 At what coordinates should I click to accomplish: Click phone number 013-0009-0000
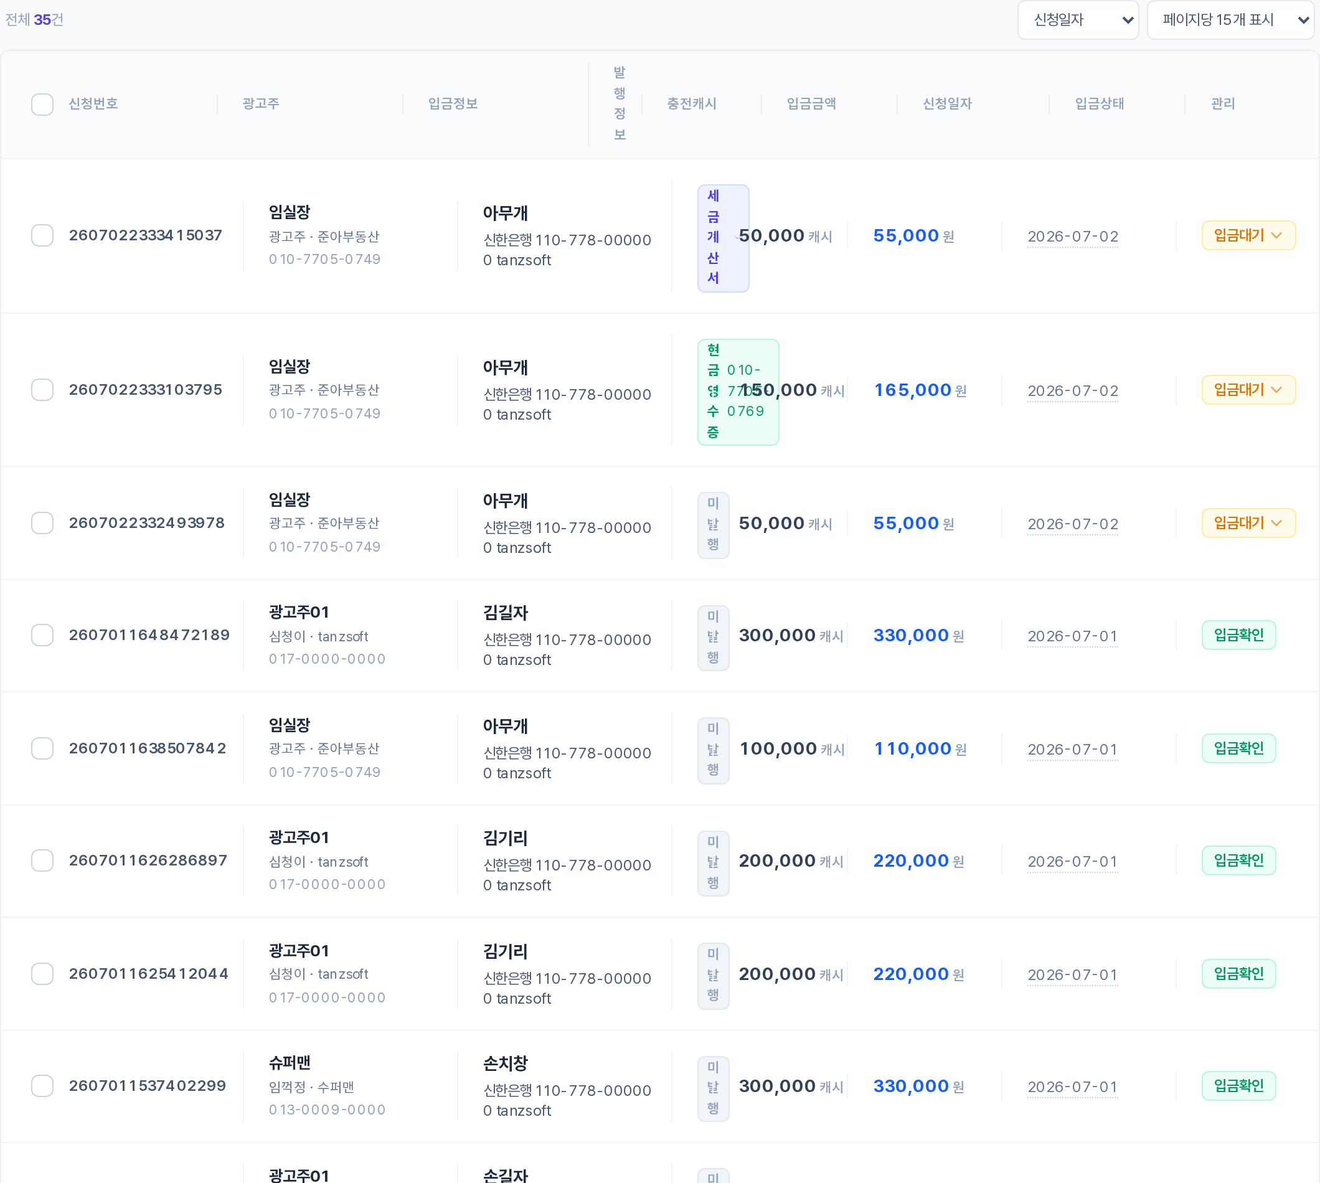(x=328, y=1110)
